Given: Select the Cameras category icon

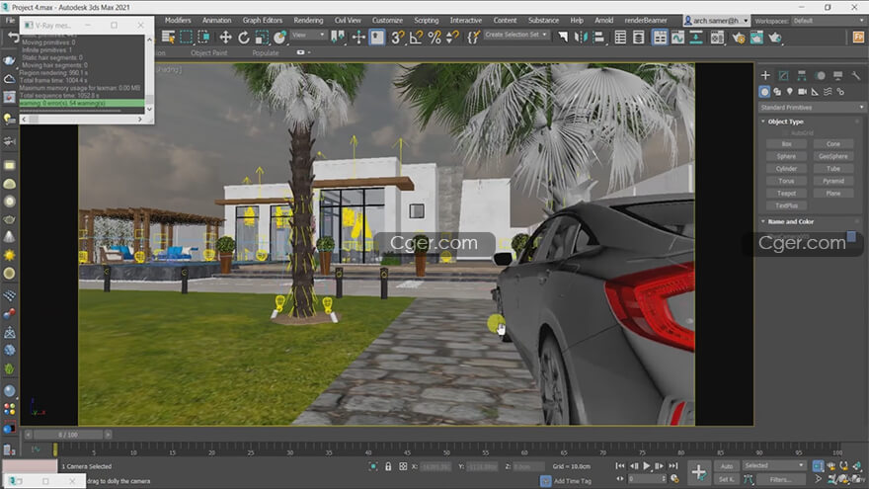Looking at the screenshot, I should (x=803, y=92).
